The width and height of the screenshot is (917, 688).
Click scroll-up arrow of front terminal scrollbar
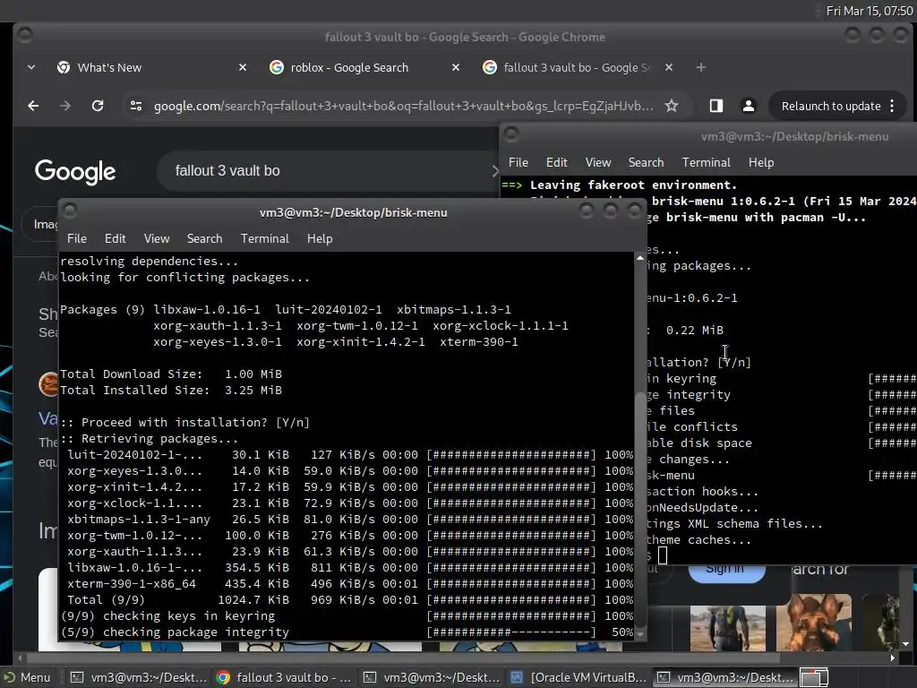click(640, 258)
